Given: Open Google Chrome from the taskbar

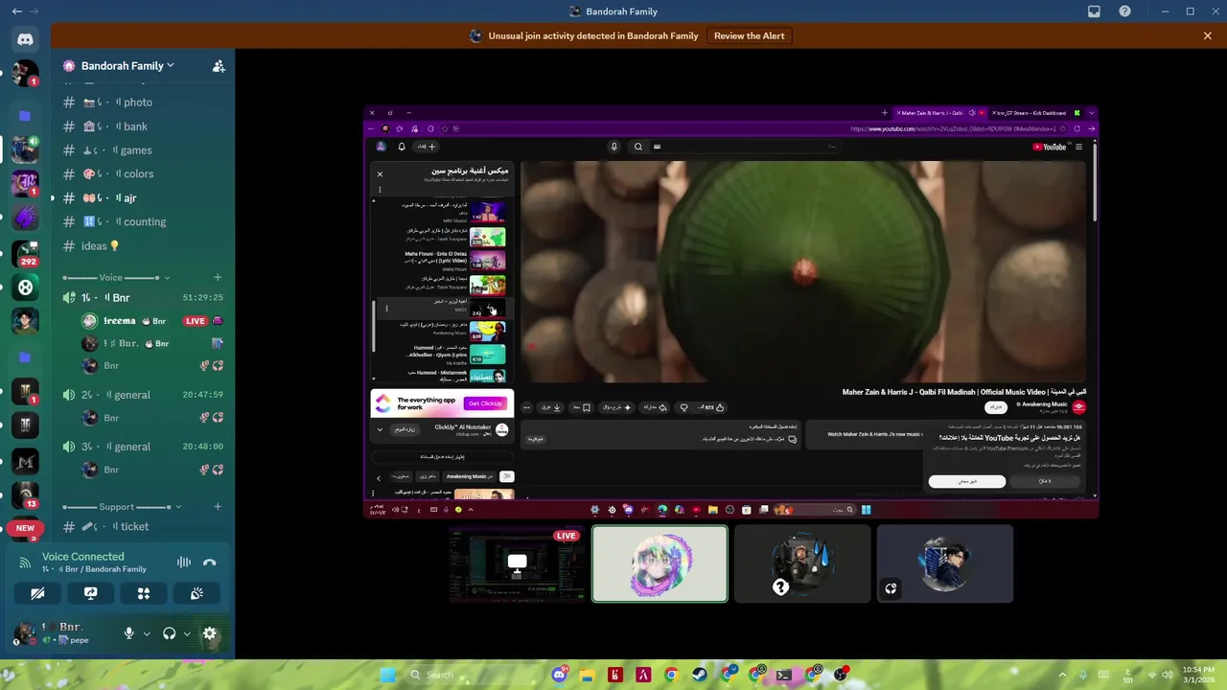Looking at the screenshot, I should click(x=671, y=675).
